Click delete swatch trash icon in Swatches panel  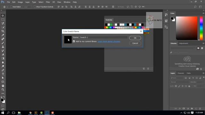point(148,69)
